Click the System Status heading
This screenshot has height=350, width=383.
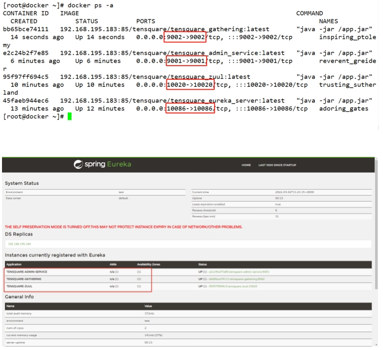tap(22, 183)
